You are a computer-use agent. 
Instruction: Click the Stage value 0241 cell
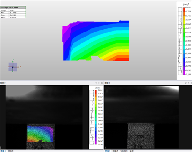(x=17, y=10)
